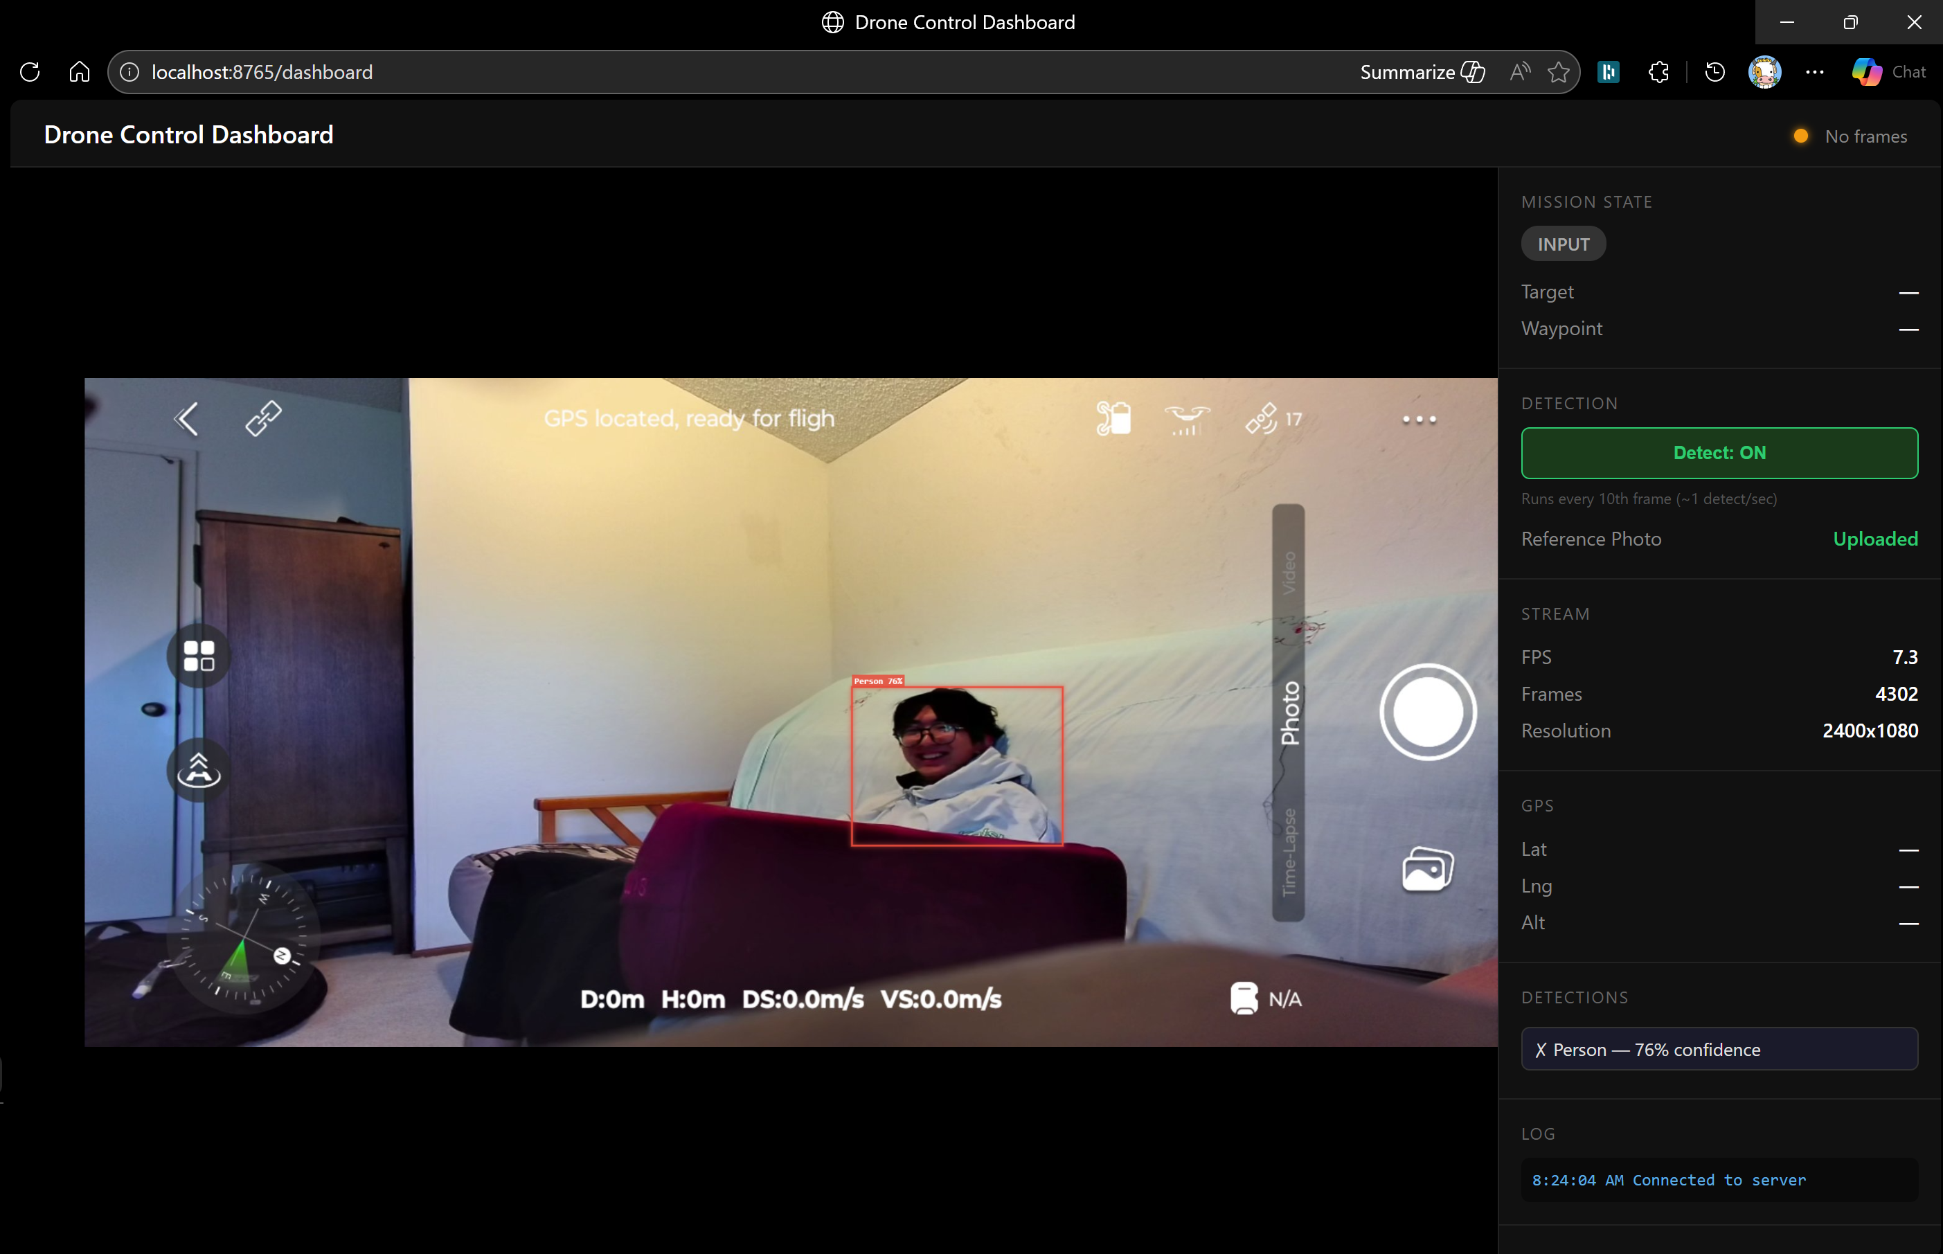Select Video mode in camera mode strip
This screenshot has height=1254, width=1943.
1288,573
